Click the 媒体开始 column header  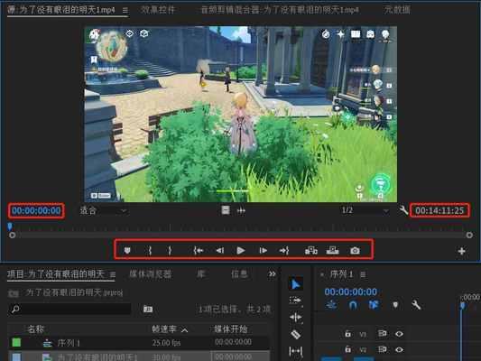pos(230,329)
